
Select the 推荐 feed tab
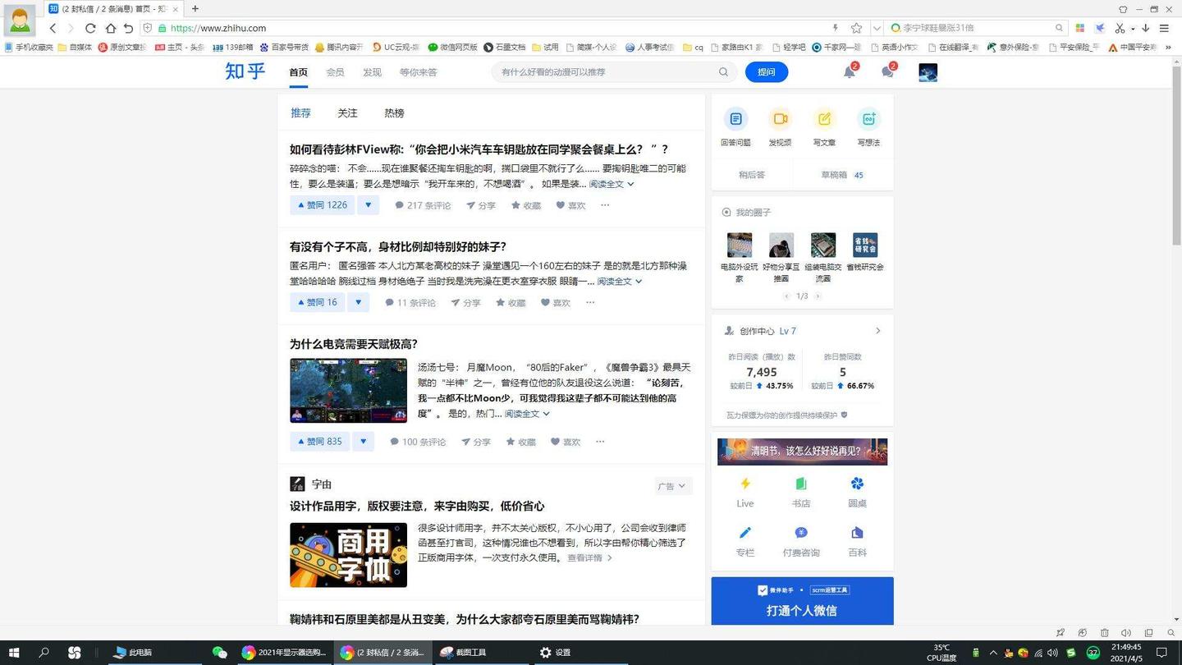(x=301, y=113)
